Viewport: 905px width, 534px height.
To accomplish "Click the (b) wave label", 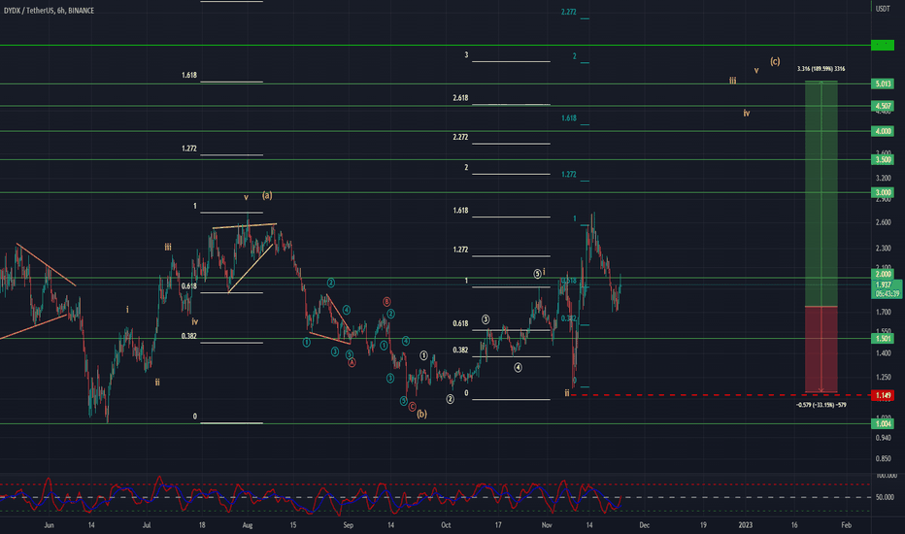I will (x=421, y=414).
